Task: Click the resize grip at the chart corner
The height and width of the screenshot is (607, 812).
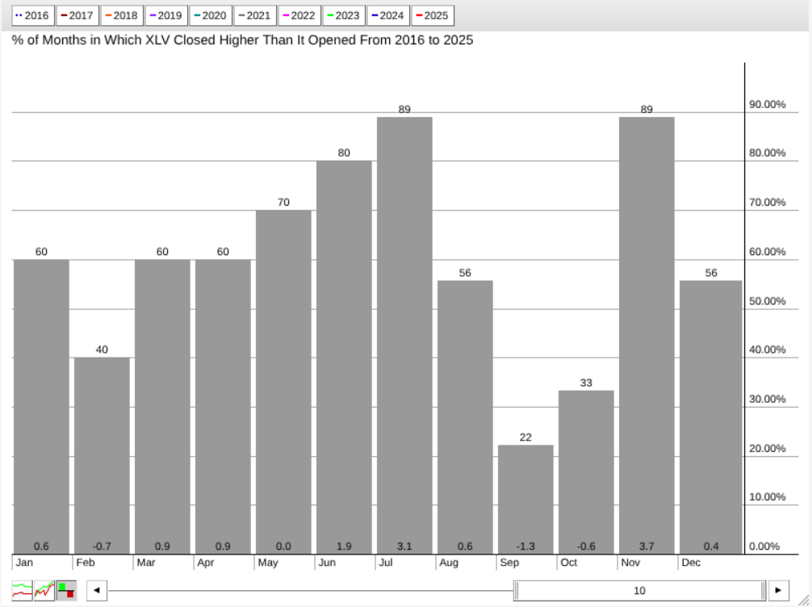Action: tap(805, 601)
